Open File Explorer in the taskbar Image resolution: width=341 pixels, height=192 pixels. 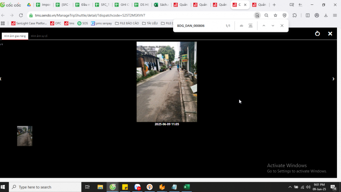coord(100,187)
